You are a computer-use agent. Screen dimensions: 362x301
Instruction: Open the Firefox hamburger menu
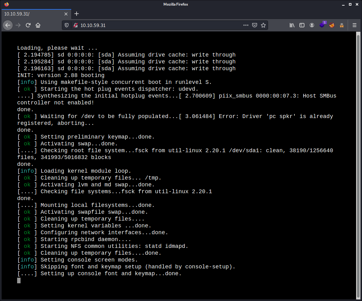(355, 25)
